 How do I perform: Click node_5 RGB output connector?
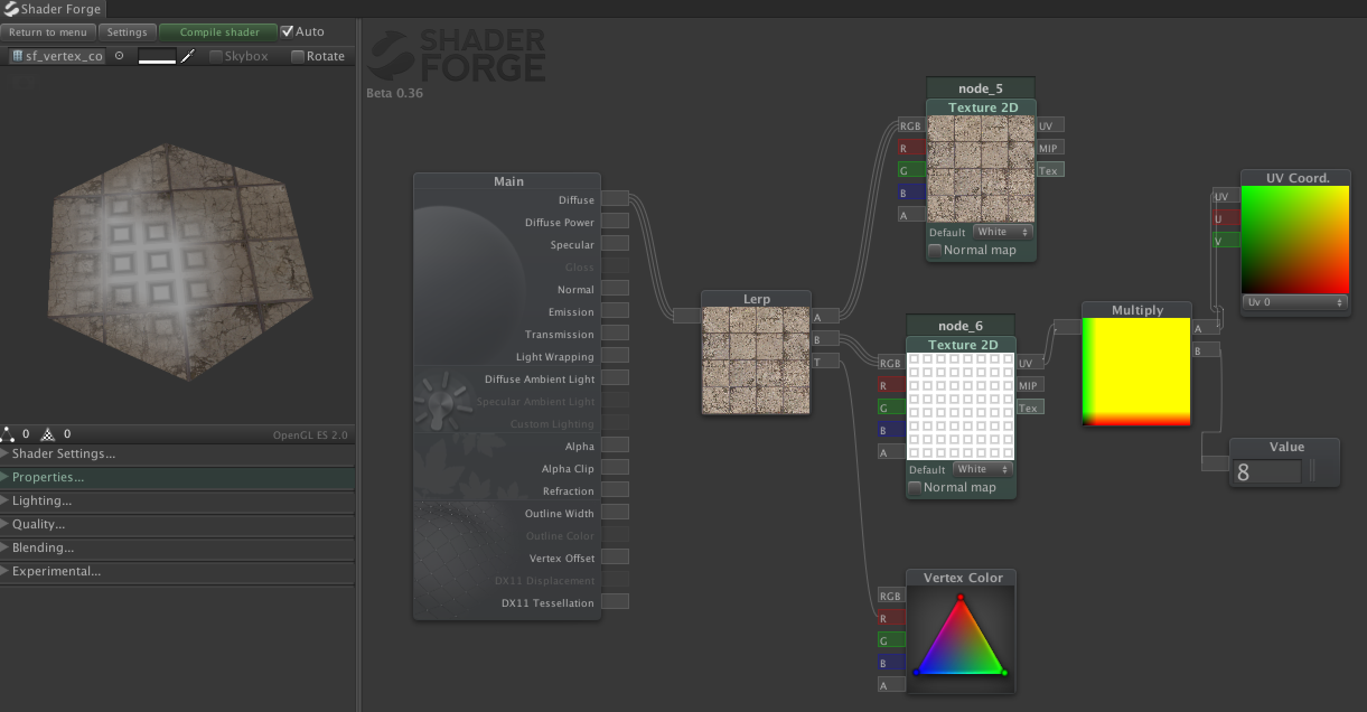[911, 126]
